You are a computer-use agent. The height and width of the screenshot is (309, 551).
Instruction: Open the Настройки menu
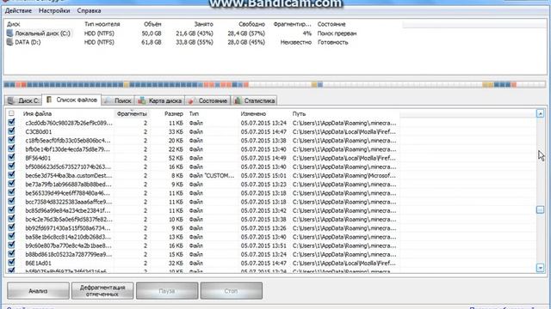pyautogui.click(x=54, y=11)
